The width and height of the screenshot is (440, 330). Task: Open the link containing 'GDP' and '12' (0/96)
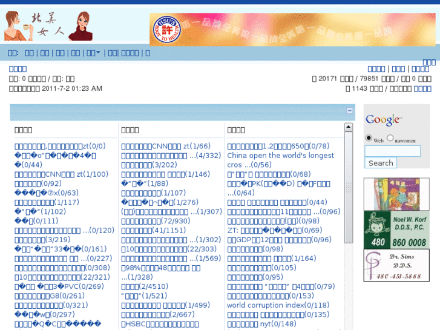click(x=279, y=240)
